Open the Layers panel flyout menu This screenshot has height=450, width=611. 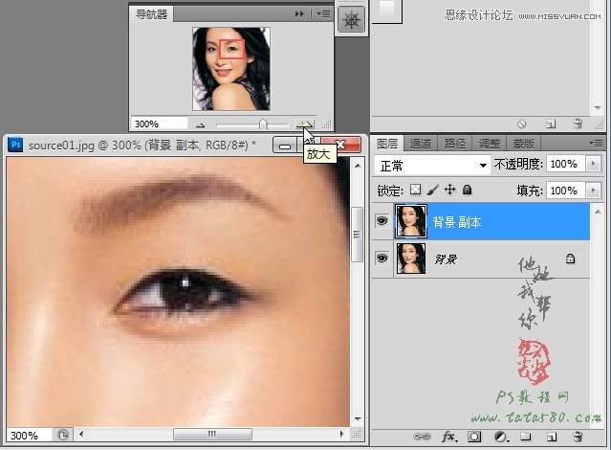(x=596, y=144)
